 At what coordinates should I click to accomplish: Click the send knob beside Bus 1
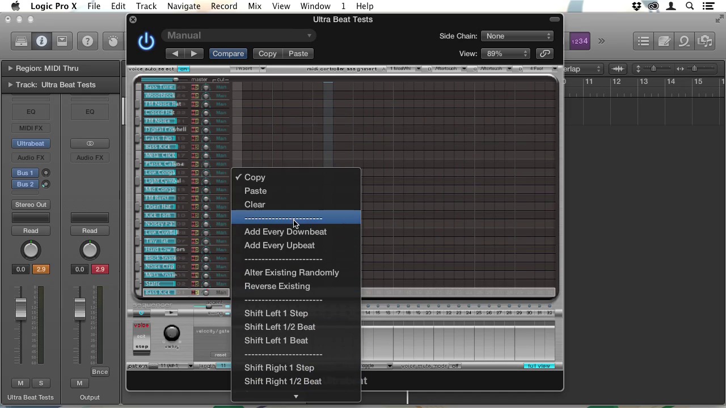click(45, 173)
